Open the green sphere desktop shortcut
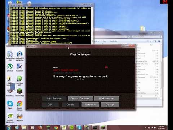173x130 pixels. 19,81
